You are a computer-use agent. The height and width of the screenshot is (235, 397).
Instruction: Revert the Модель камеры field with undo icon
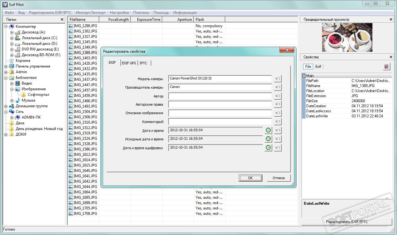tap(278, 79)
